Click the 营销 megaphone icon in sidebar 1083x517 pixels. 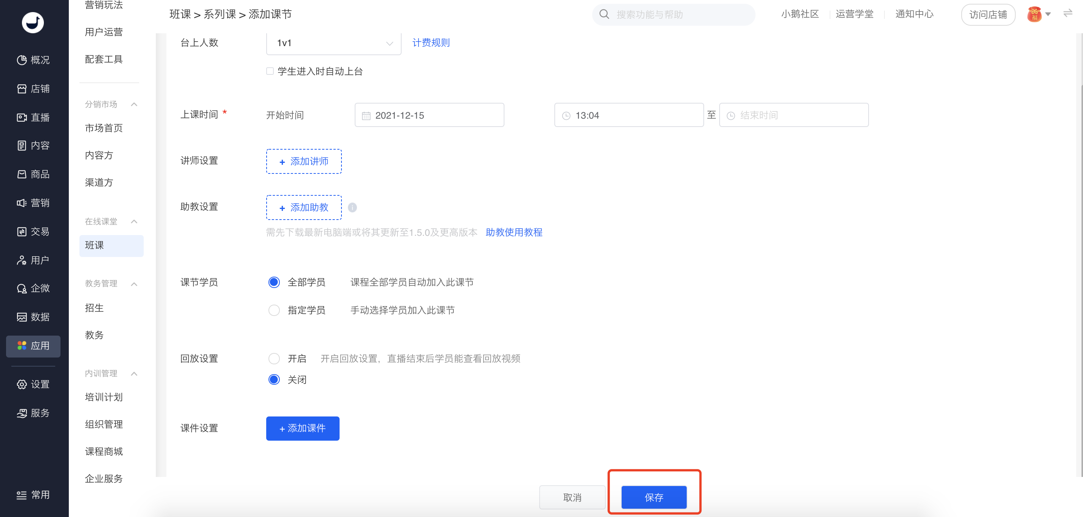click(x=22, y=203)
